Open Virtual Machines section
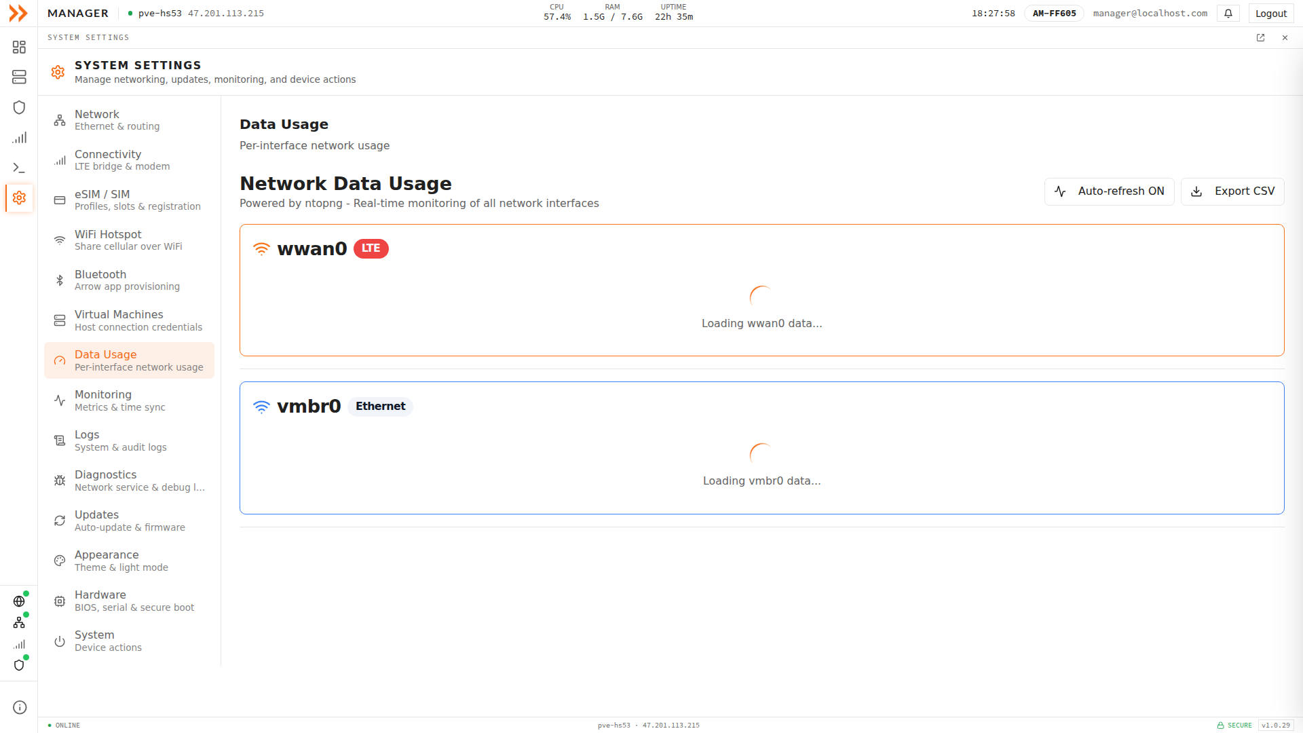Screen dimensions: 1303x733 tap(130, 320)
